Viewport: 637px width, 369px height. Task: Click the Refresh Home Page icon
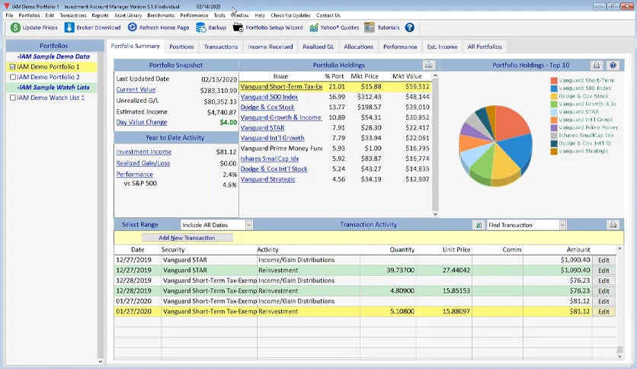click(132, 27)
